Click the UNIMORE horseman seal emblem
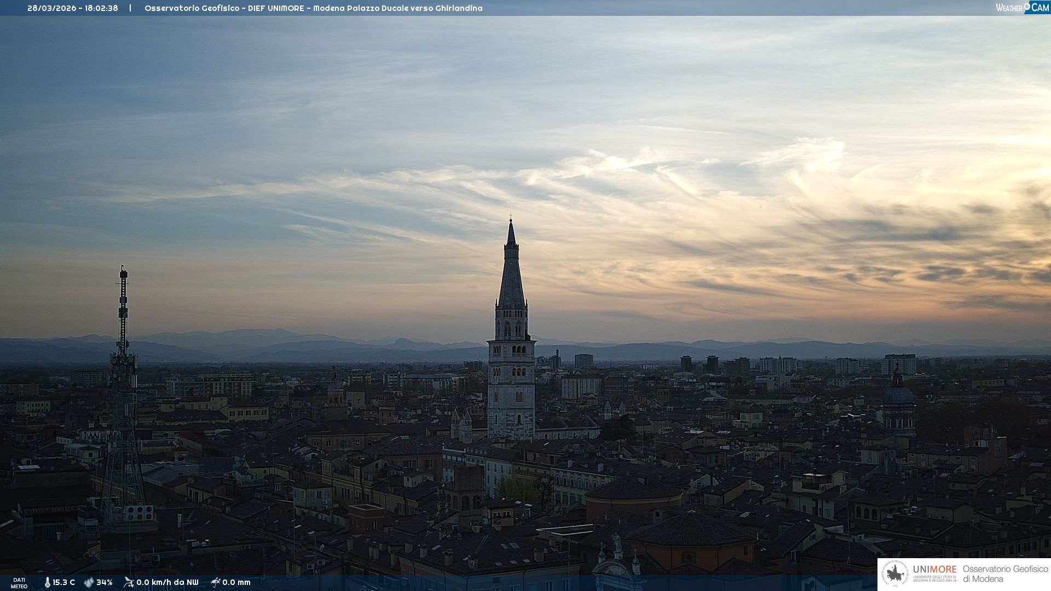The width and height of the screenshot is (1051, 591). [895, 574]
